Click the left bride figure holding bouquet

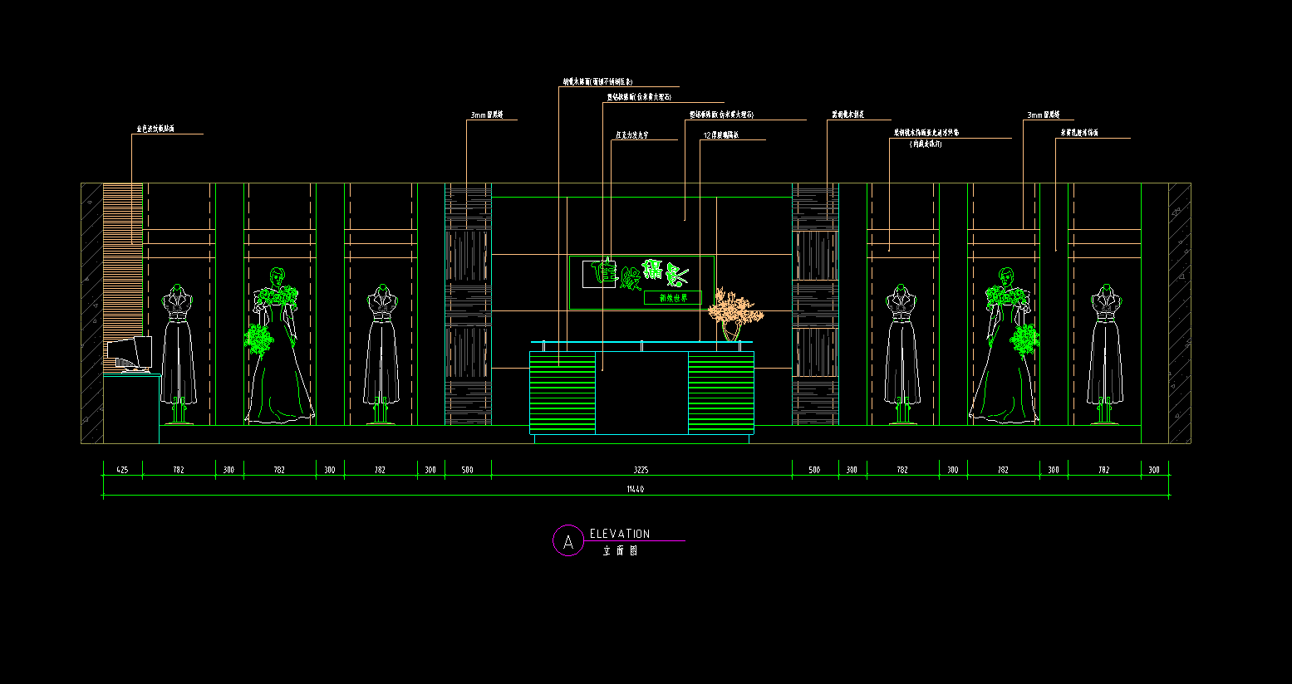[278, 345]
